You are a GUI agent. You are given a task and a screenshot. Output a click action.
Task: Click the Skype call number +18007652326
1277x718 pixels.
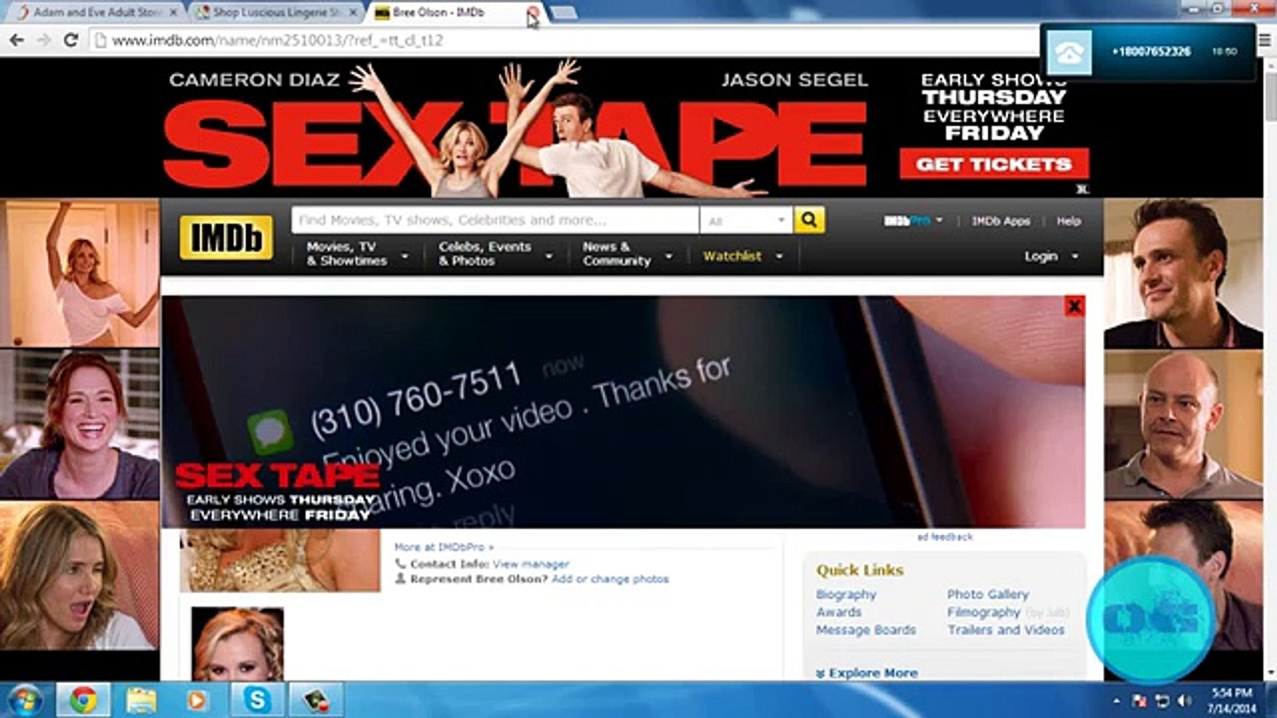point(1151,52)
